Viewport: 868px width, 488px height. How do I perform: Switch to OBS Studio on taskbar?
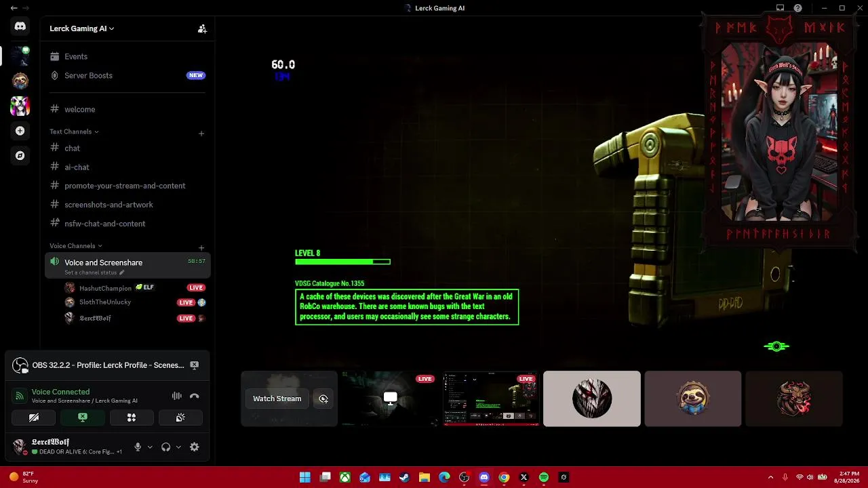(x=464, y=477)
